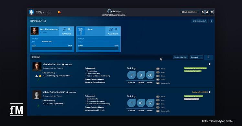Click Vorzugsweise mit Trainerin note

point(95,110)
